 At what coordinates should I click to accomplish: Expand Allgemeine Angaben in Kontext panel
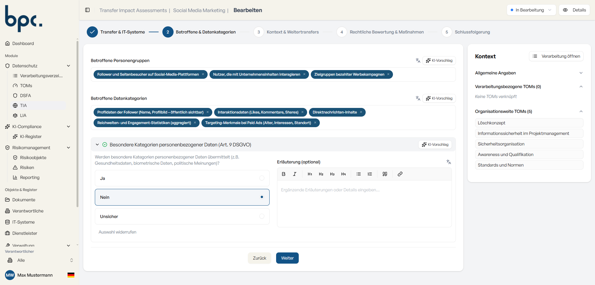[x=529, y=73]
